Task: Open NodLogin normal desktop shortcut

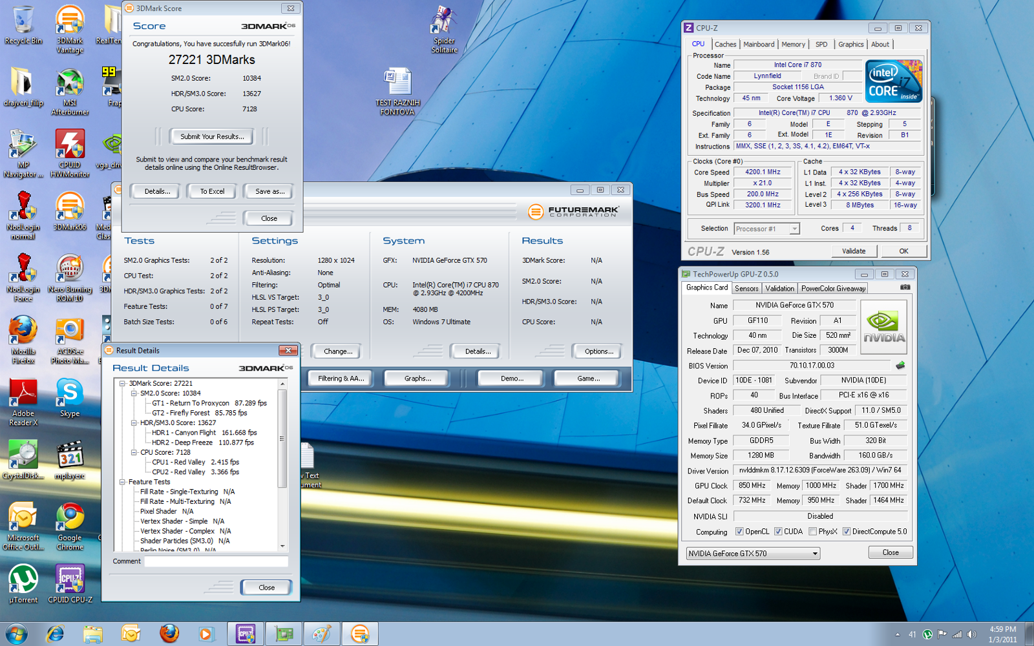Action: pos(23,215)
